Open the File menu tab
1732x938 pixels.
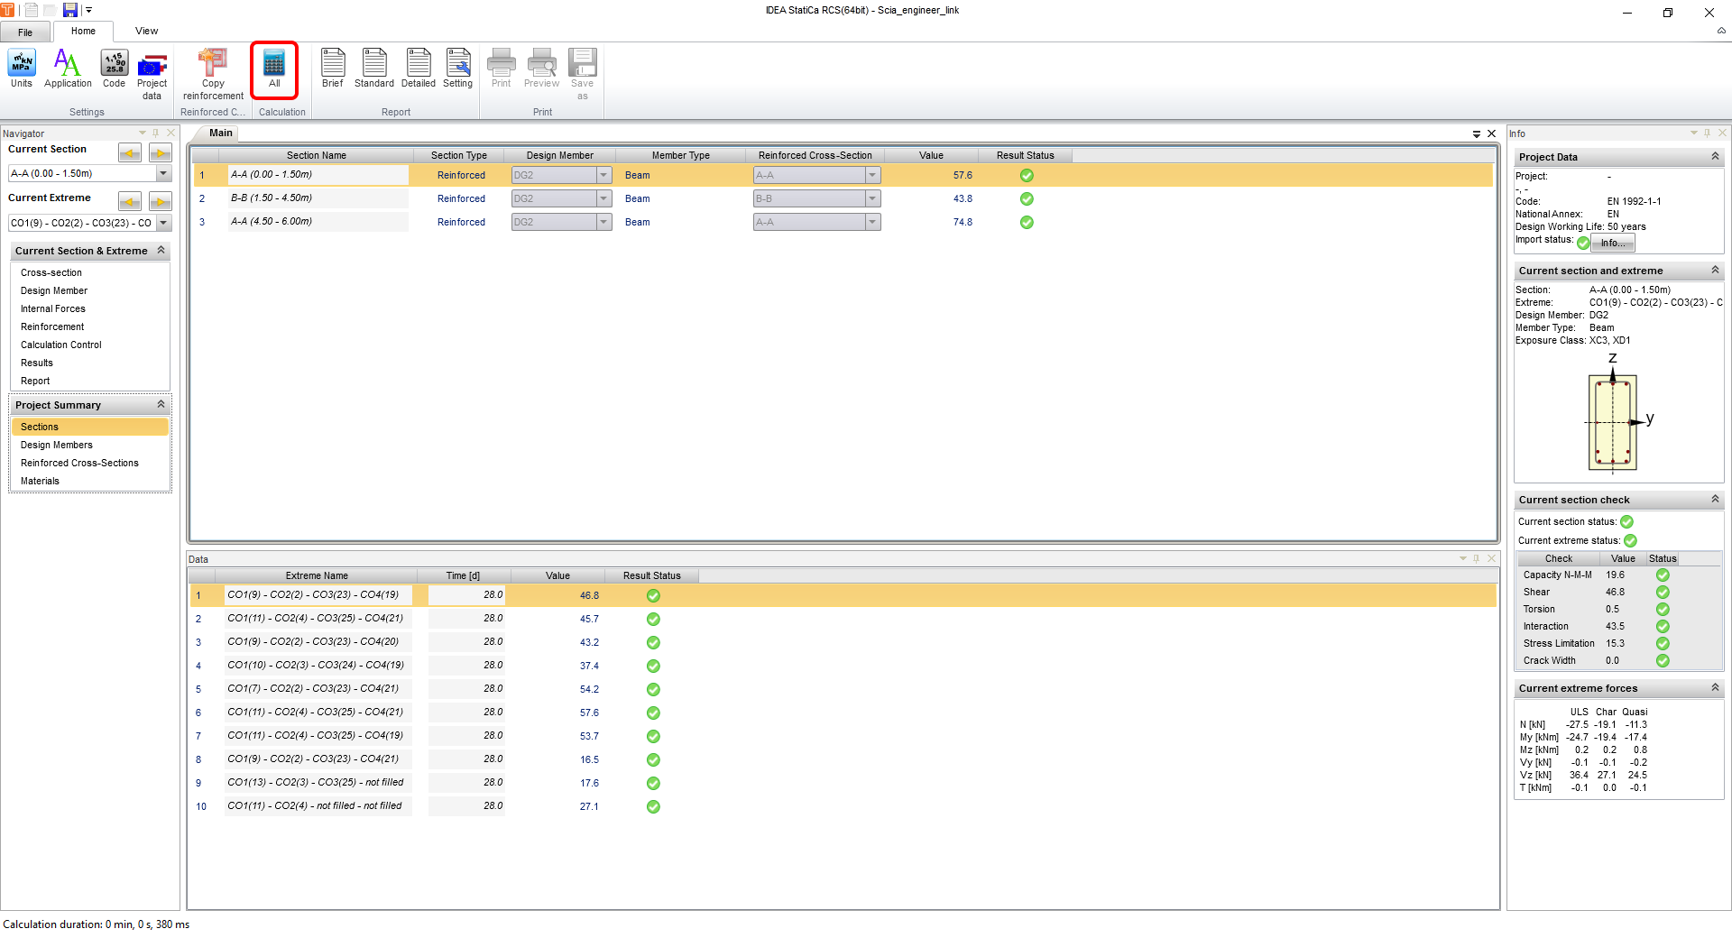click(25, 32)
